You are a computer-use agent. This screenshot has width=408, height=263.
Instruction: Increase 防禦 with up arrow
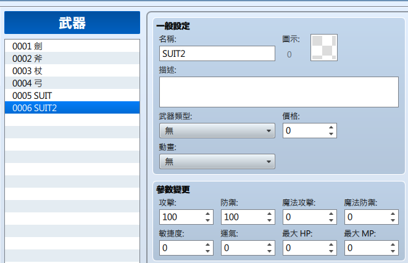point(269,214)
